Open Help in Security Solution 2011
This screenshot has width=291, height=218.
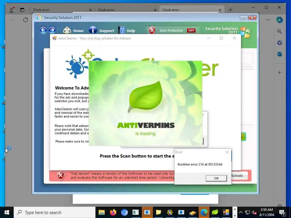pyautogui.click(x=127, y=30)
